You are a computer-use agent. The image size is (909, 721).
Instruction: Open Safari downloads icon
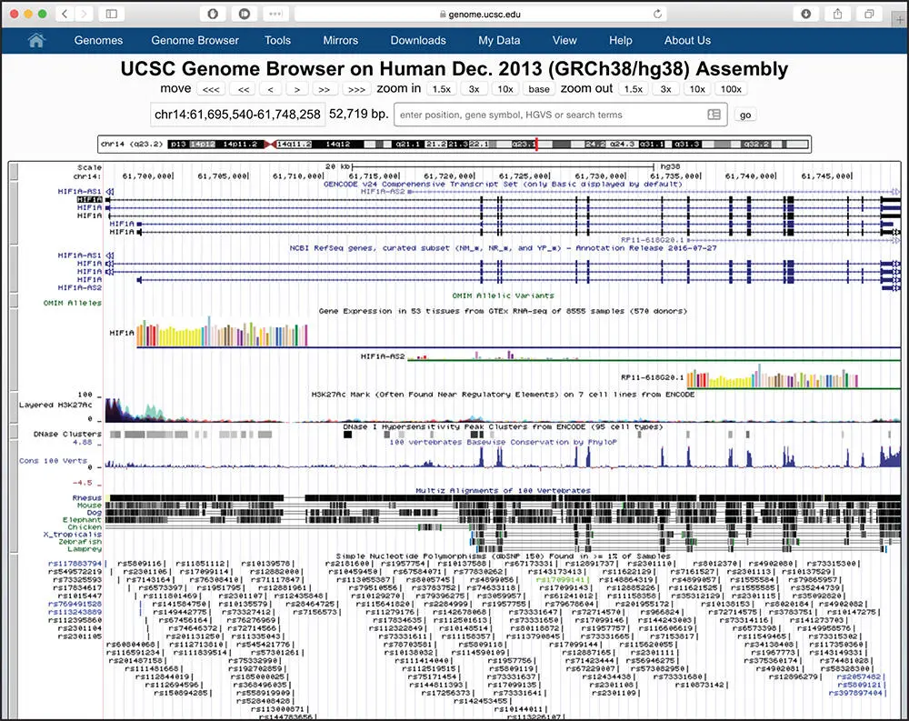(x=805, y=14)
